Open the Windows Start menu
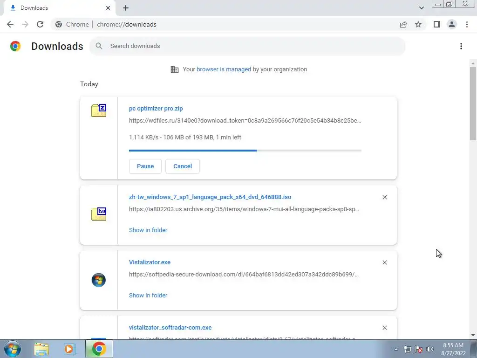The height and width of the screenshot is (358, 477). click(x=13, y=349)
